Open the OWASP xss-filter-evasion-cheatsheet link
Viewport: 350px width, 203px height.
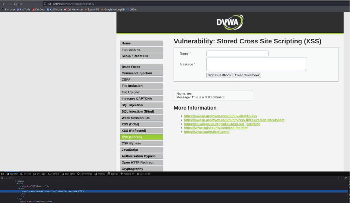(x=234, y=120)
